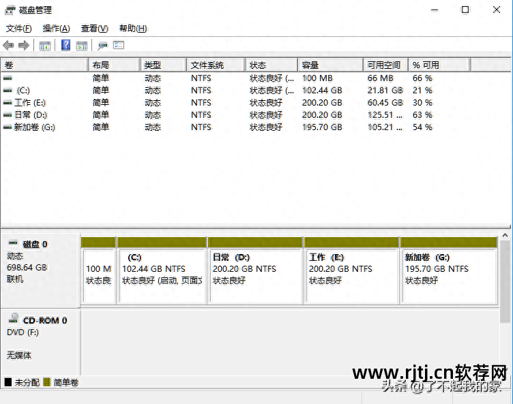The height and width of the screenshot is (404, 513).
Task: Open Help via the blue question mark icon
Action: (66, 46)
